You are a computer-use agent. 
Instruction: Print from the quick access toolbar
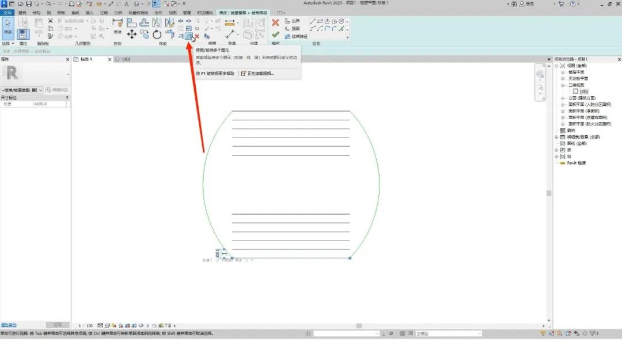tap(71, 4)
